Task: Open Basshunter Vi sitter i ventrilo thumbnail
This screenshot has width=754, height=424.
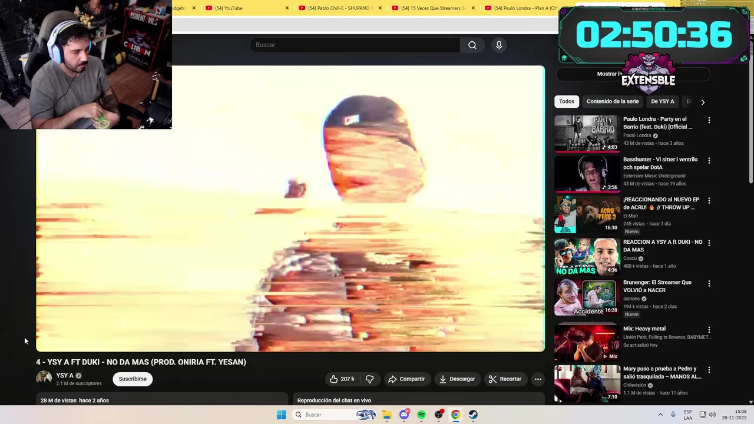Action: click(x=587, y=174)
